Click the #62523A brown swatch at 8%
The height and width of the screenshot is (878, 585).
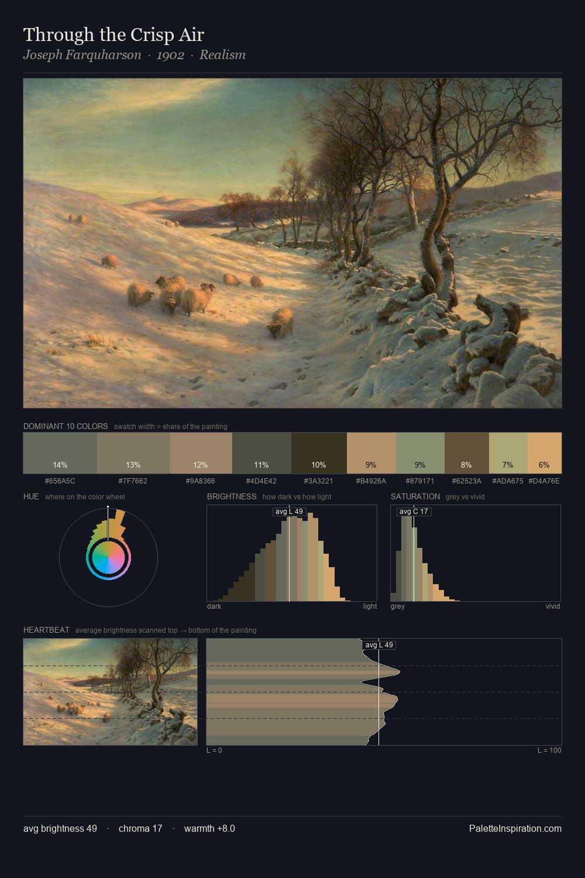click(x=466, y=453)
